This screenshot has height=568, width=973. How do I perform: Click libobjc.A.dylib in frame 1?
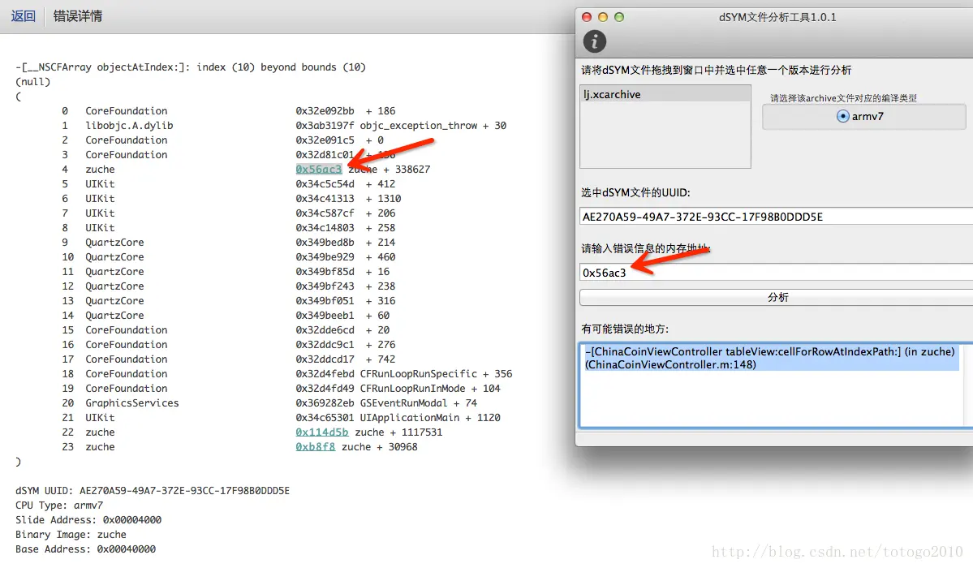click(x=129, y=126)
